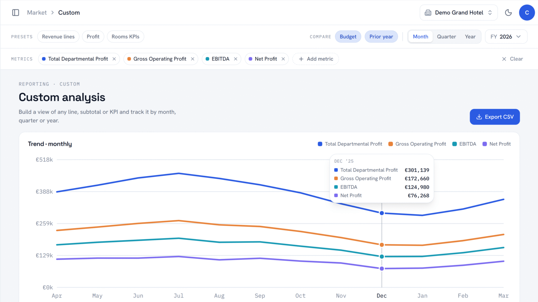
Task: Click the €518k y-axis label
Action: pos(44,160)
